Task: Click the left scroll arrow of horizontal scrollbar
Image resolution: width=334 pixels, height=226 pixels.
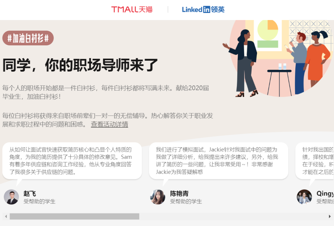Action: (x=6, y=216)
